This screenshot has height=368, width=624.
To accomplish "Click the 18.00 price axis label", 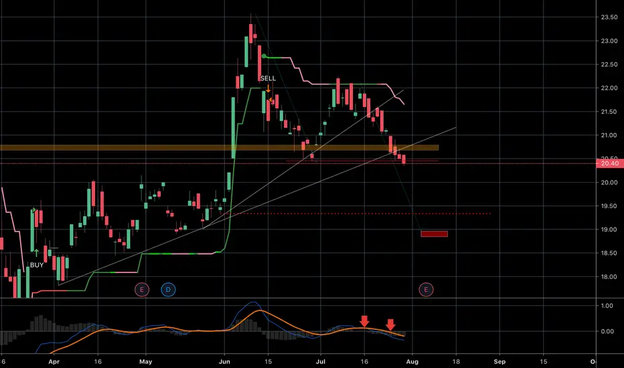I will [609, 277].
